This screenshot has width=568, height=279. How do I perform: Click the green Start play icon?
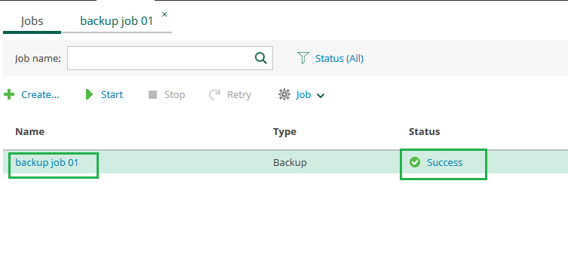89,95
